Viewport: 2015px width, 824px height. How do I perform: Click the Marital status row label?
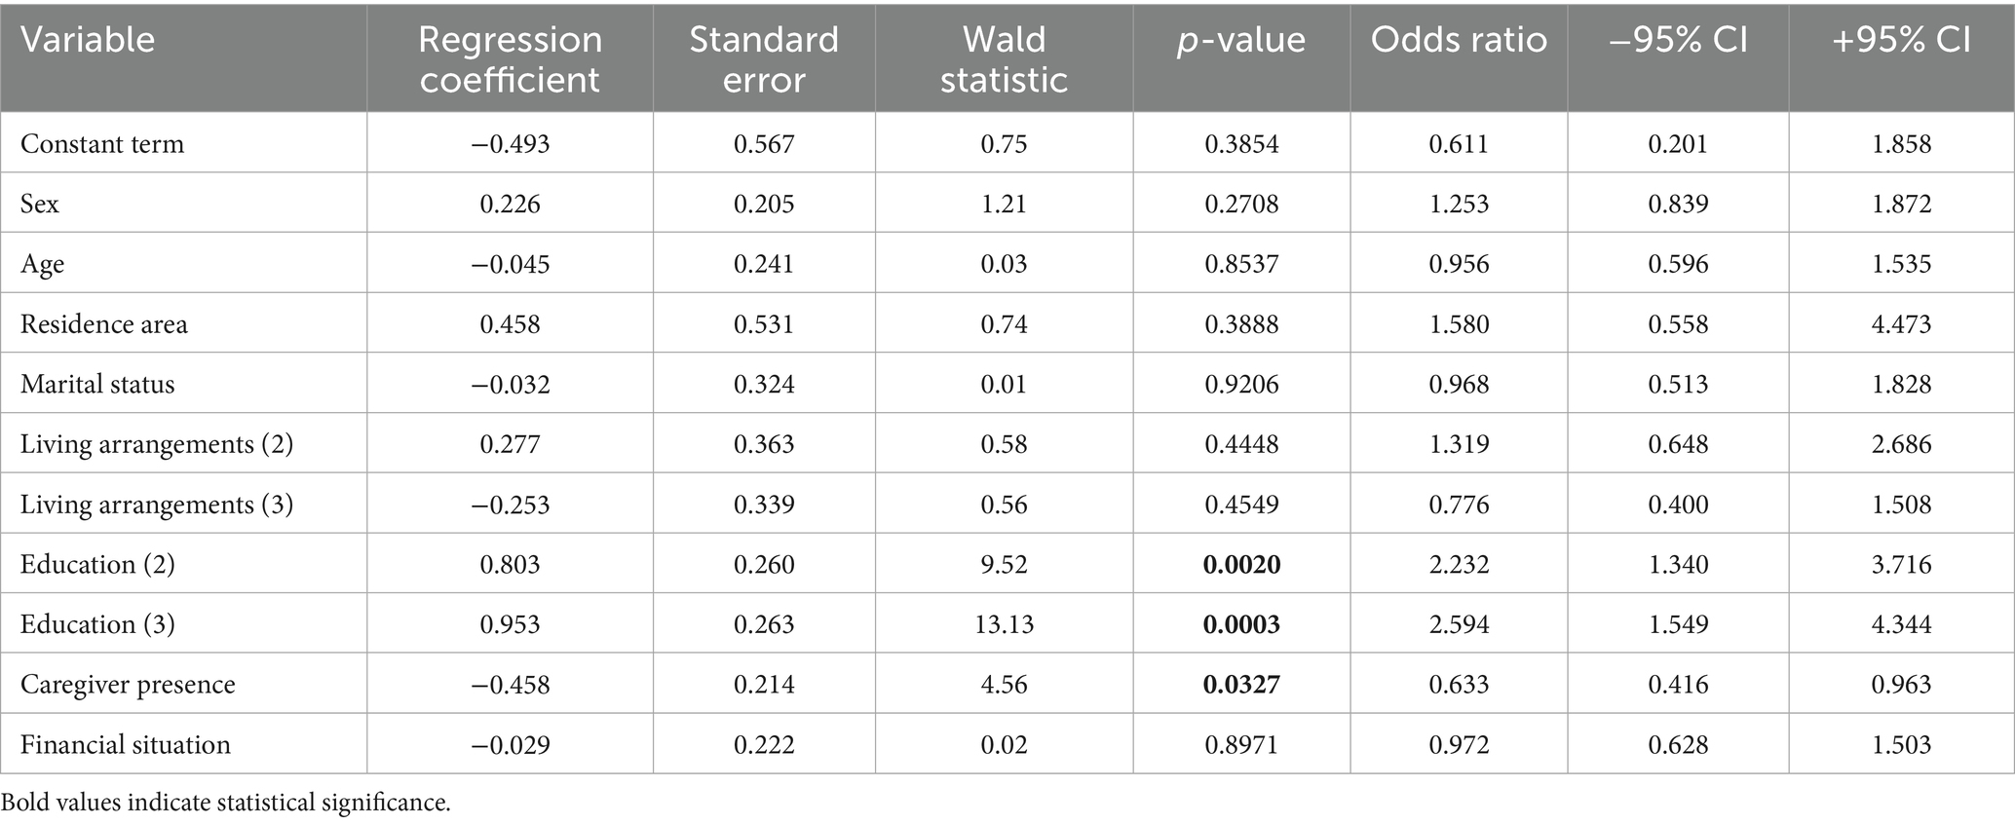point(97,384)
